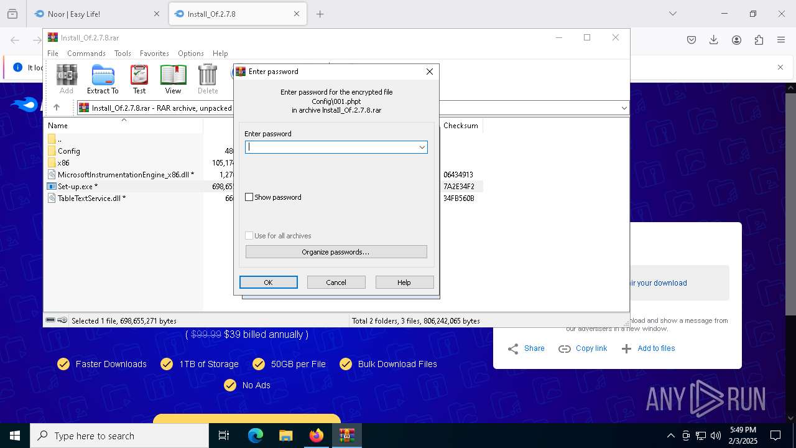Click the Test archive toolbar icon
Screen dimensions: 796x448
tap(139, 79)
